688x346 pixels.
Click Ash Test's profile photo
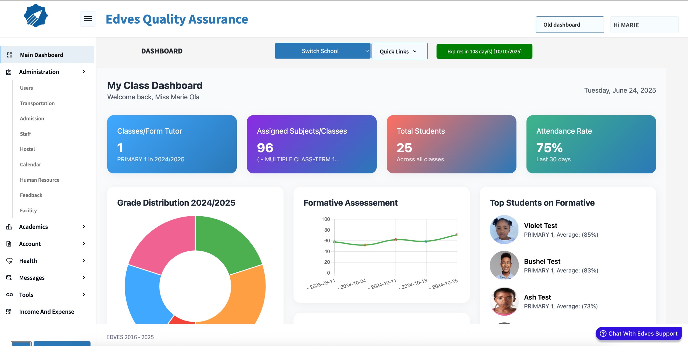coord(504,301)
